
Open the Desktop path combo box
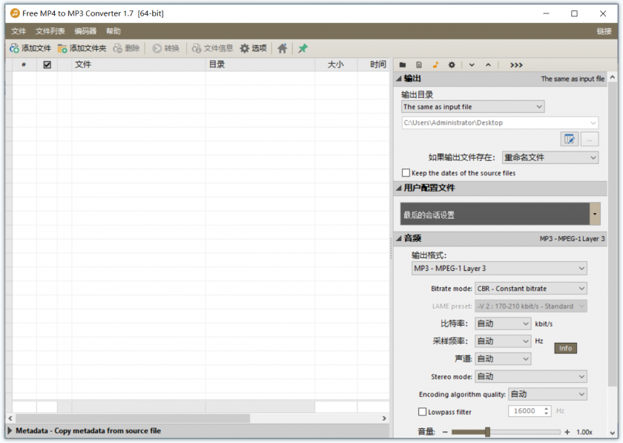[x=500, y=122]
